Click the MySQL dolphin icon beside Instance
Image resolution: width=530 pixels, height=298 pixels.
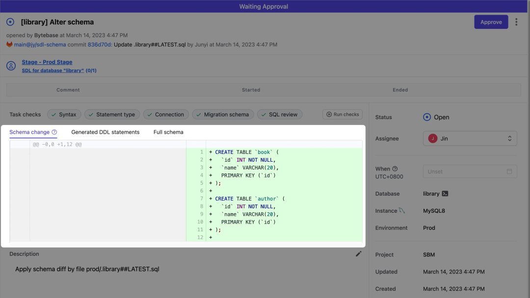pos(401,211)
